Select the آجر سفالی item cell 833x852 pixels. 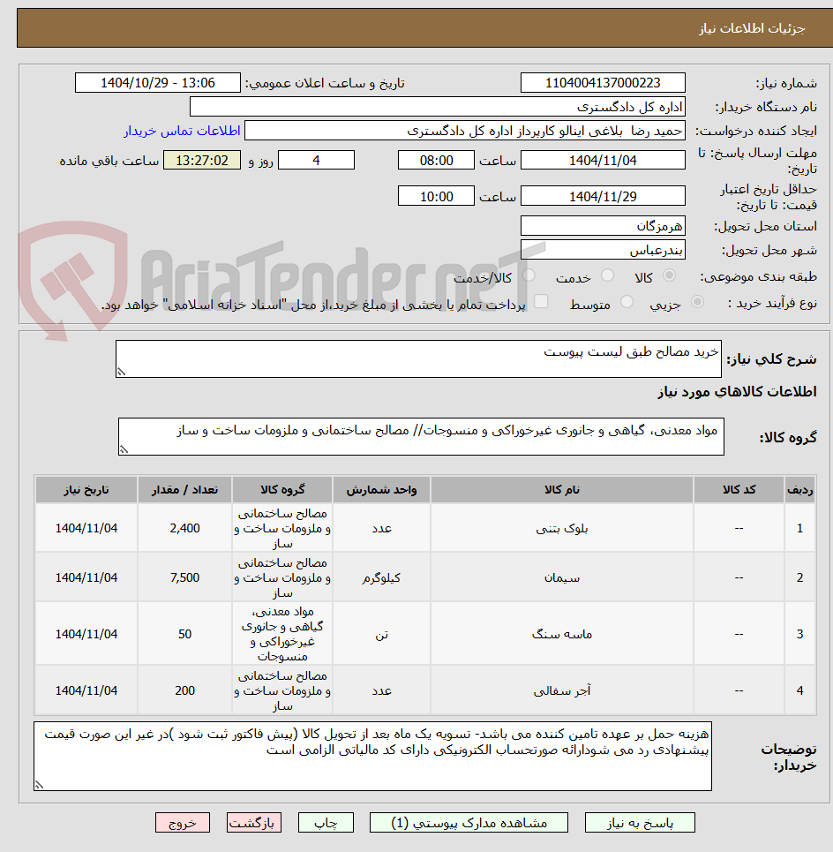point(562,690)
